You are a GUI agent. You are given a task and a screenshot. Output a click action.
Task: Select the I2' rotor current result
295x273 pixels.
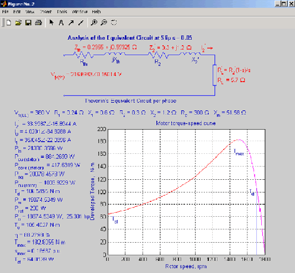(x=45, y=124)
